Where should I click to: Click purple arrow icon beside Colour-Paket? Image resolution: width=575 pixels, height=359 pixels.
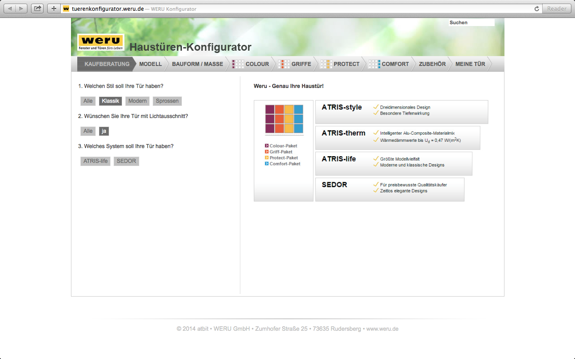[267, 146]
